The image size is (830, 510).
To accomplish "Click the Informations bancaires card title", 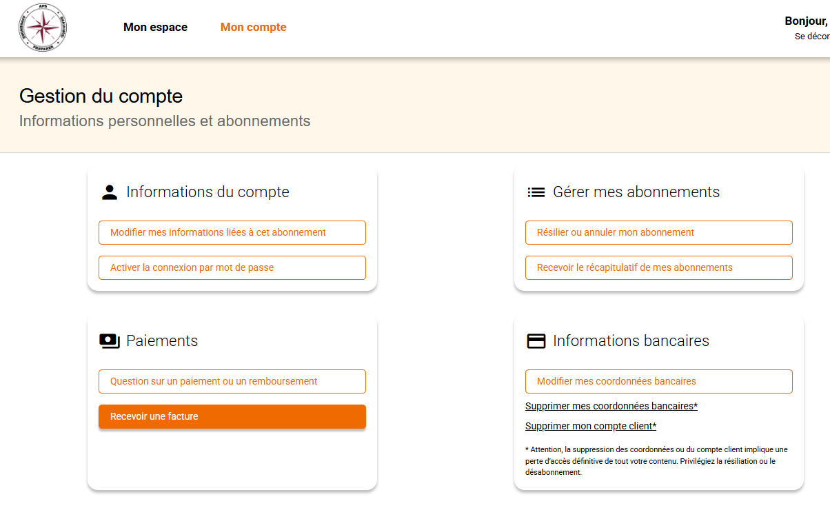I will click(631, 341).
